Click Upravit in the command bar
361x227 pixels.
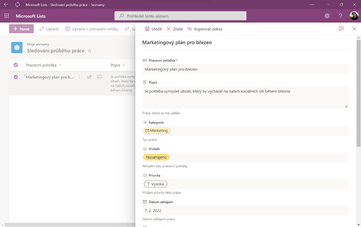tap(49, 29)
